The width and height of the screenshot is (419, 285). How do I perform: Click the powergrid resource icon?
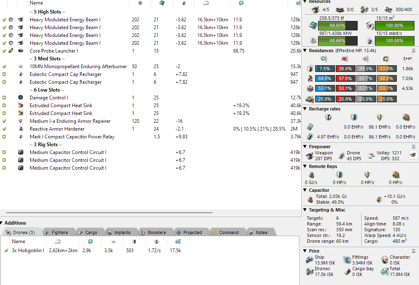click(314, 41)
